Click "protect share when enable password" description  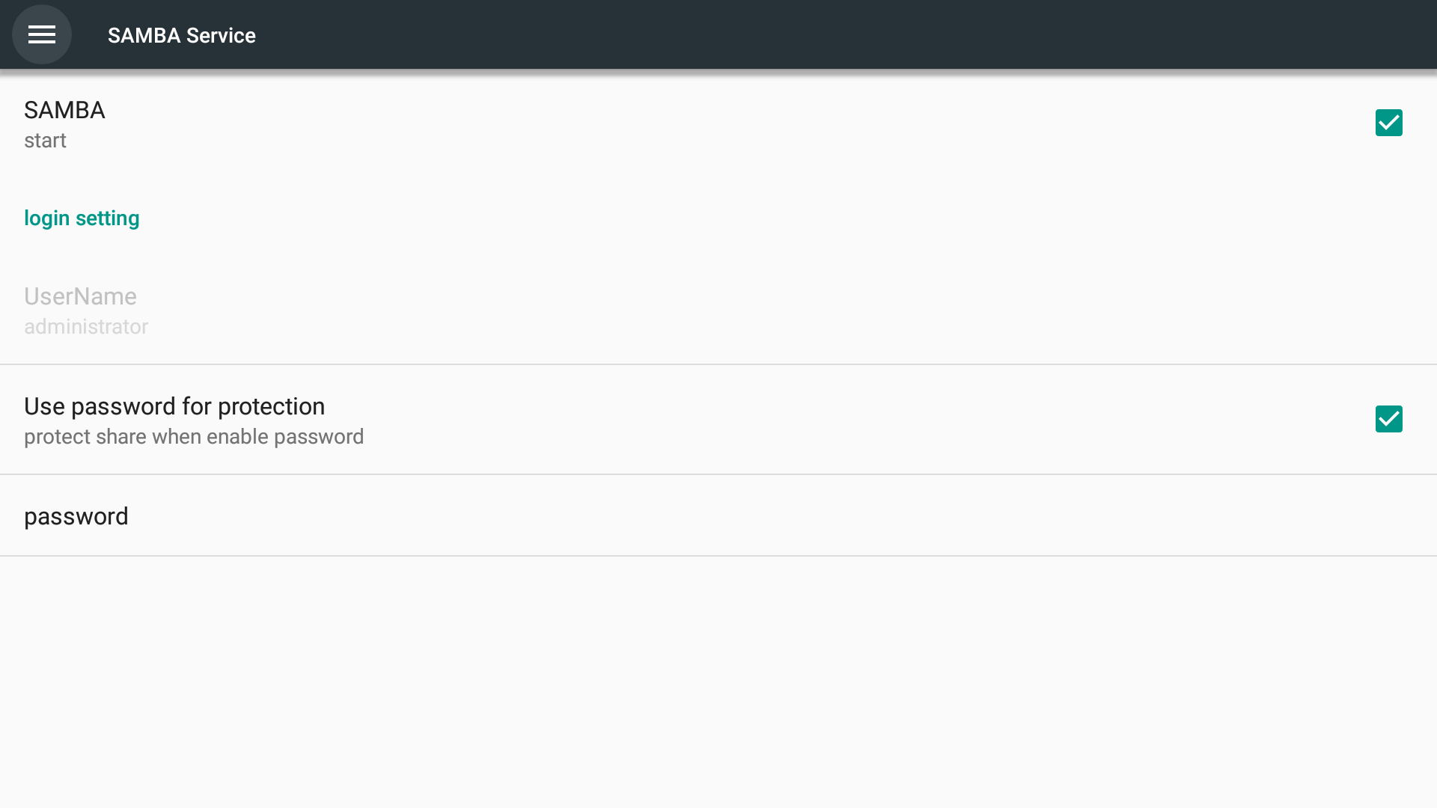point(194,437)
